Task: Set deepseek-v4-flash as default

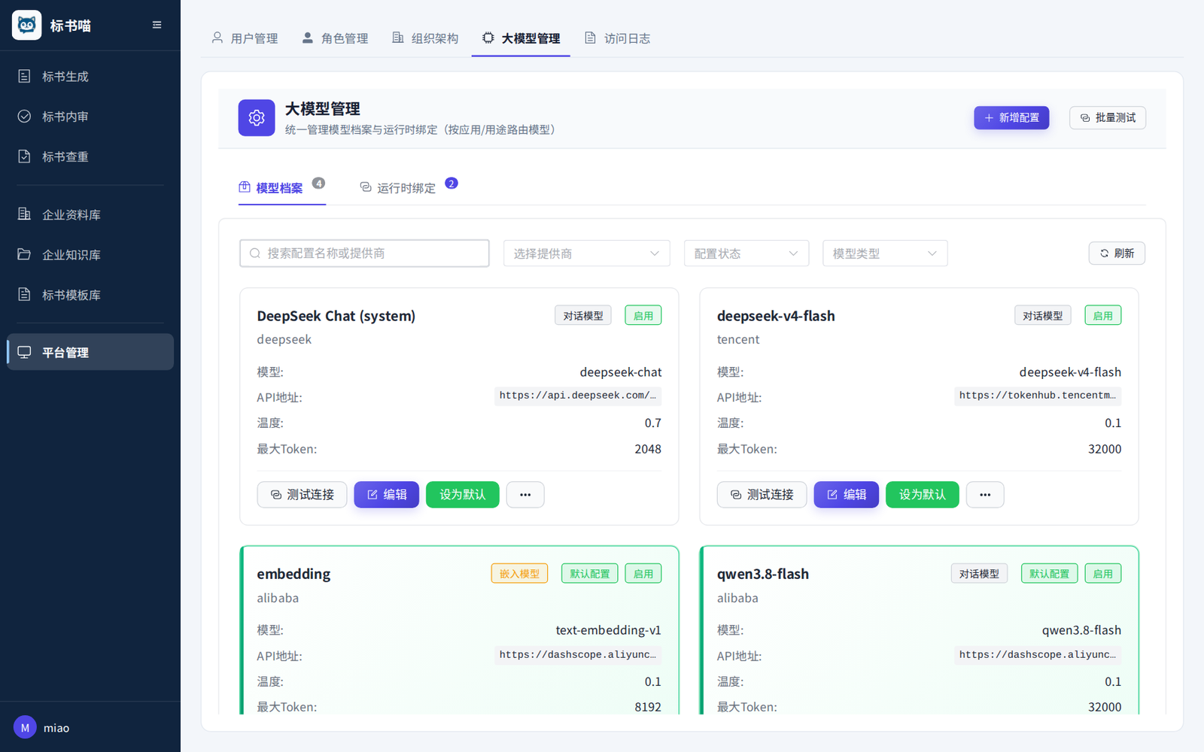Action: coord(923,495)
